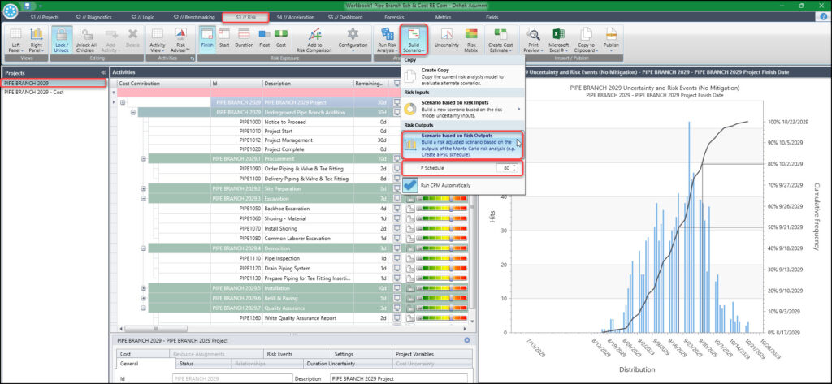The height and width of the screenshot is (384, 832).
Task: Switch to S2 // Logic tab
Action: [x=143, y=18]
